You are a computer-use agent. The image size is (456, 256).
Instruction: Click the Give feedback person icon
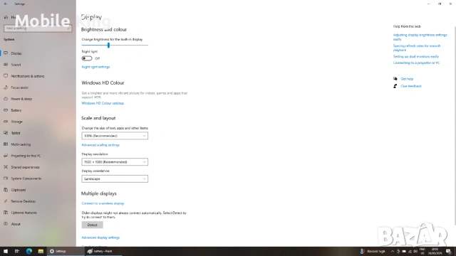[x=395, y=86]
